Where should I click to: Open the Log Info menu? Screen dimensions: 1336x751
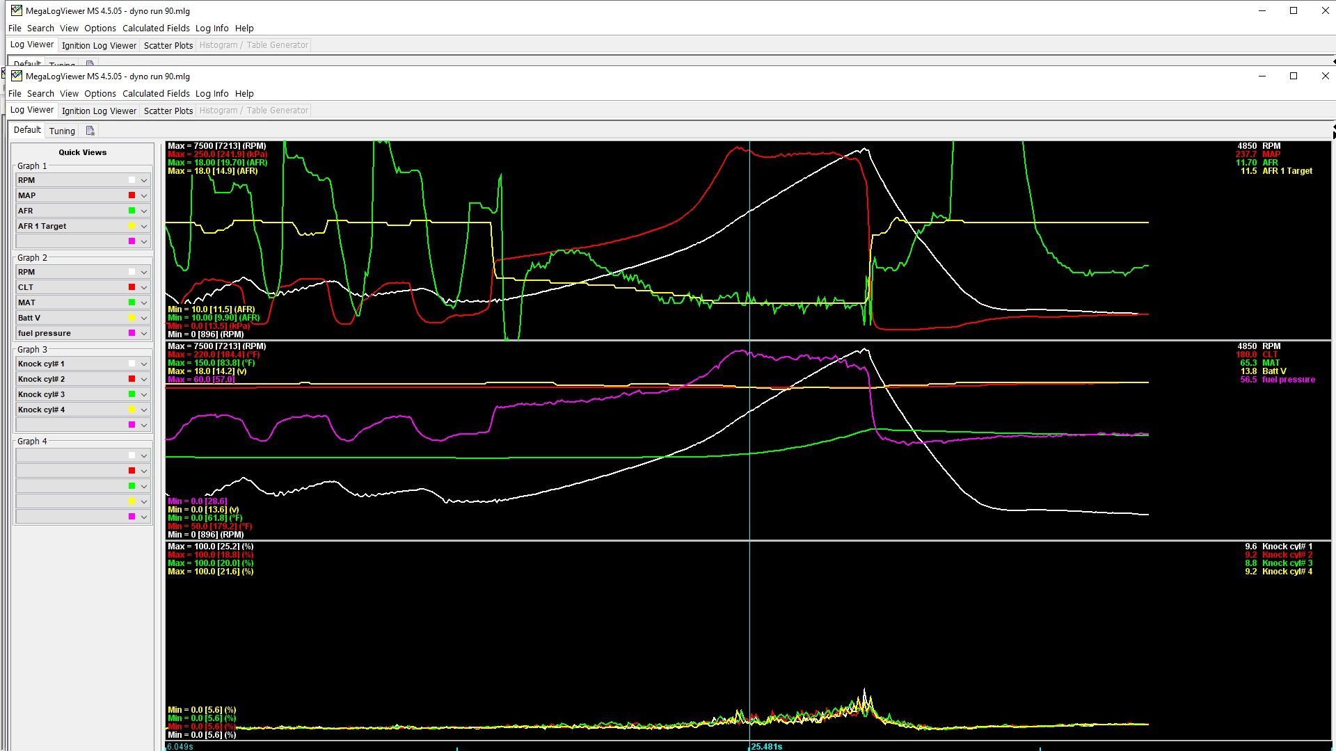click(x=212, y=93)
